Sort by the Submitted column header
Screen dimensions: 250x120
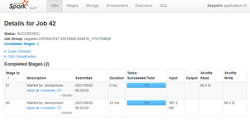click(84, 78)
